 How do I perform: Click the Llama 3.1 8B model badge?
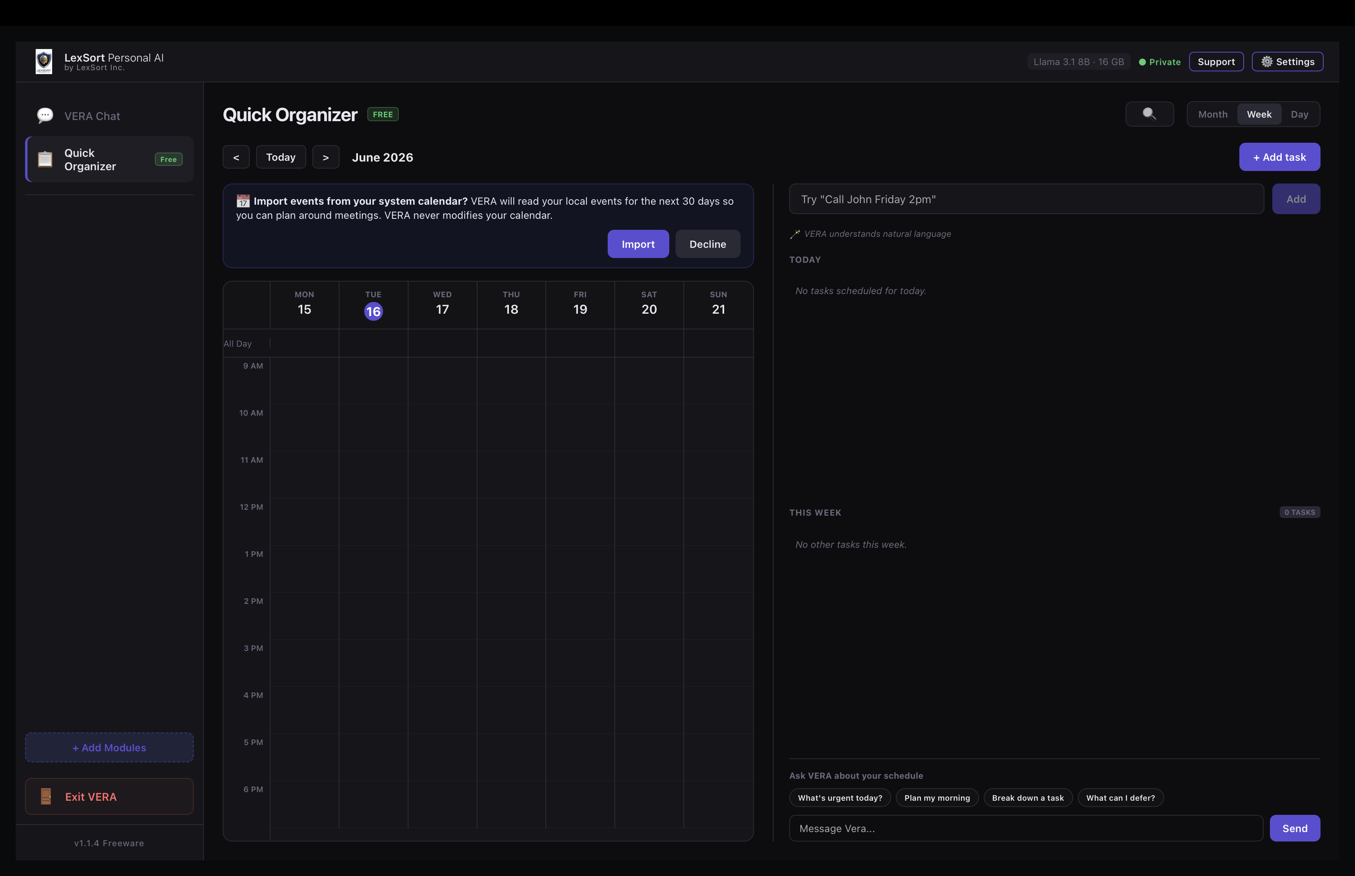[x=1078, y=62]
